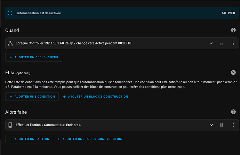The width and height of the screenshot is (240, 155).
Task: Open the action's three-dot overflow menu
Action: click(x=233, y=125)
